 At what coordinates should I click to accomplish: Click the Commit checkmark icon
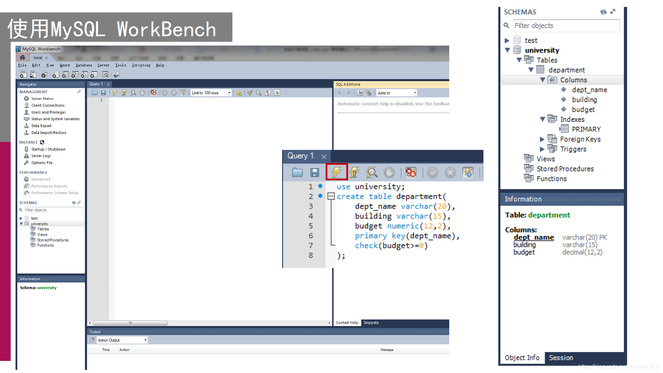point(432,172)
